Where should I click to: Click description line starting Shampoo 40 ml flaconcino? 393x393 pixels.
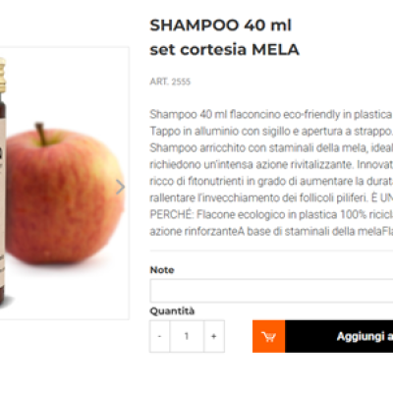271,114
